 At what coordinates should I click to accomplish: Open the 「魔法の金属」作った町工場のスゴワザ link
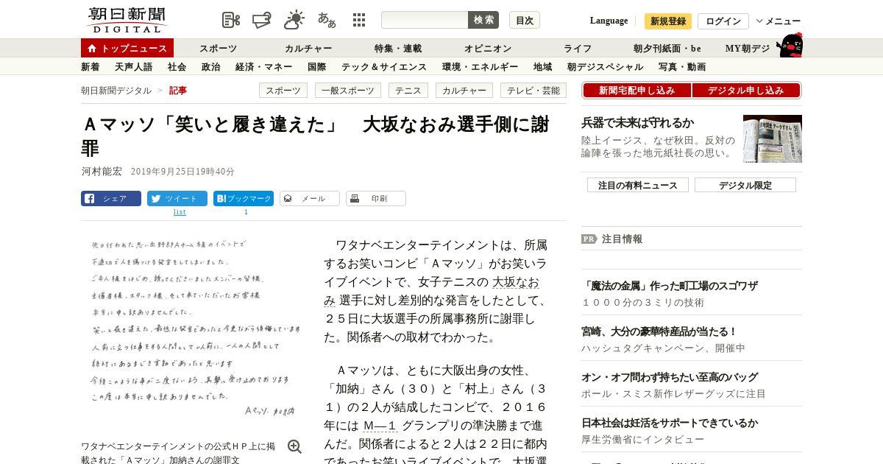[670, 286]
